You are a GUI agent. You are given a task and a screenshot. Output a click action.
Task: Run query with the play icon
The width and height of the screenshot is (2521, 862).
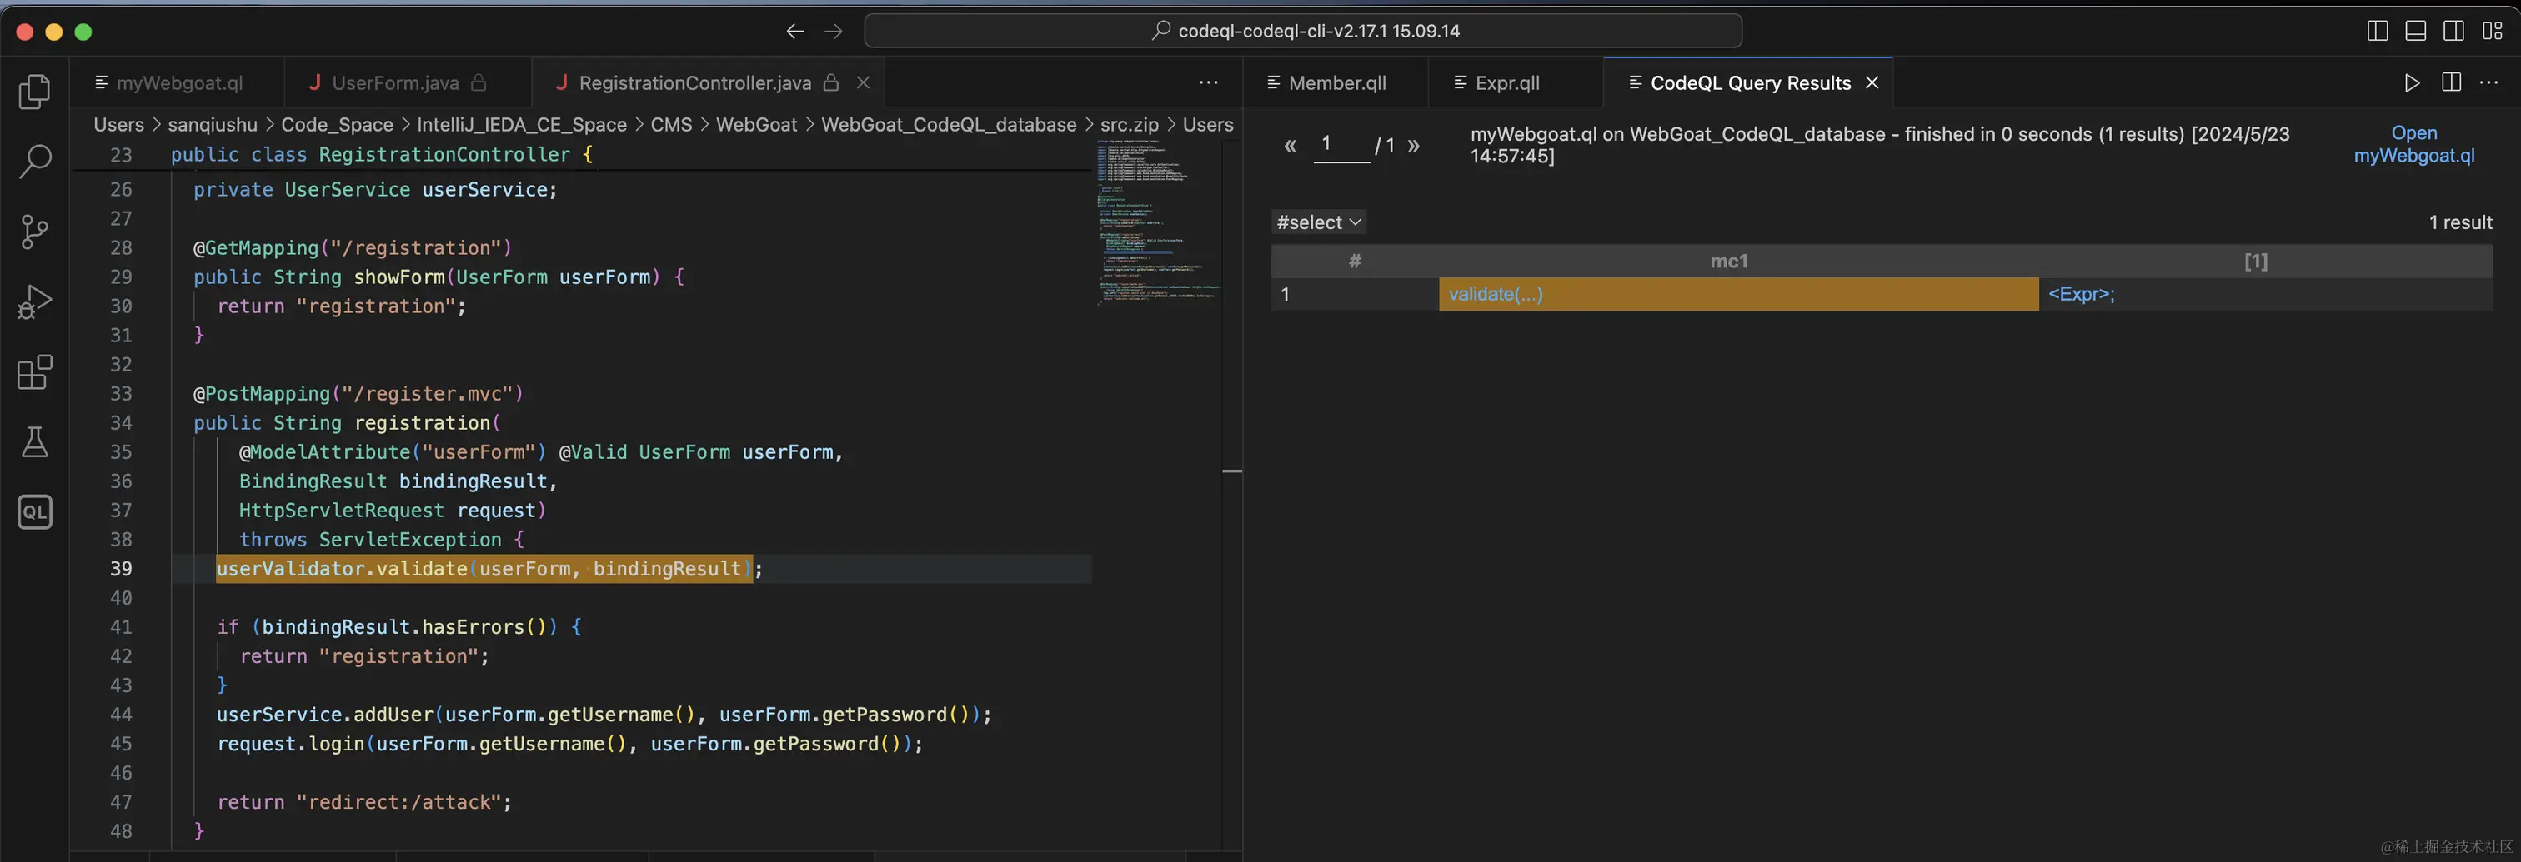pyautogui.click(x=2413, y=83)
